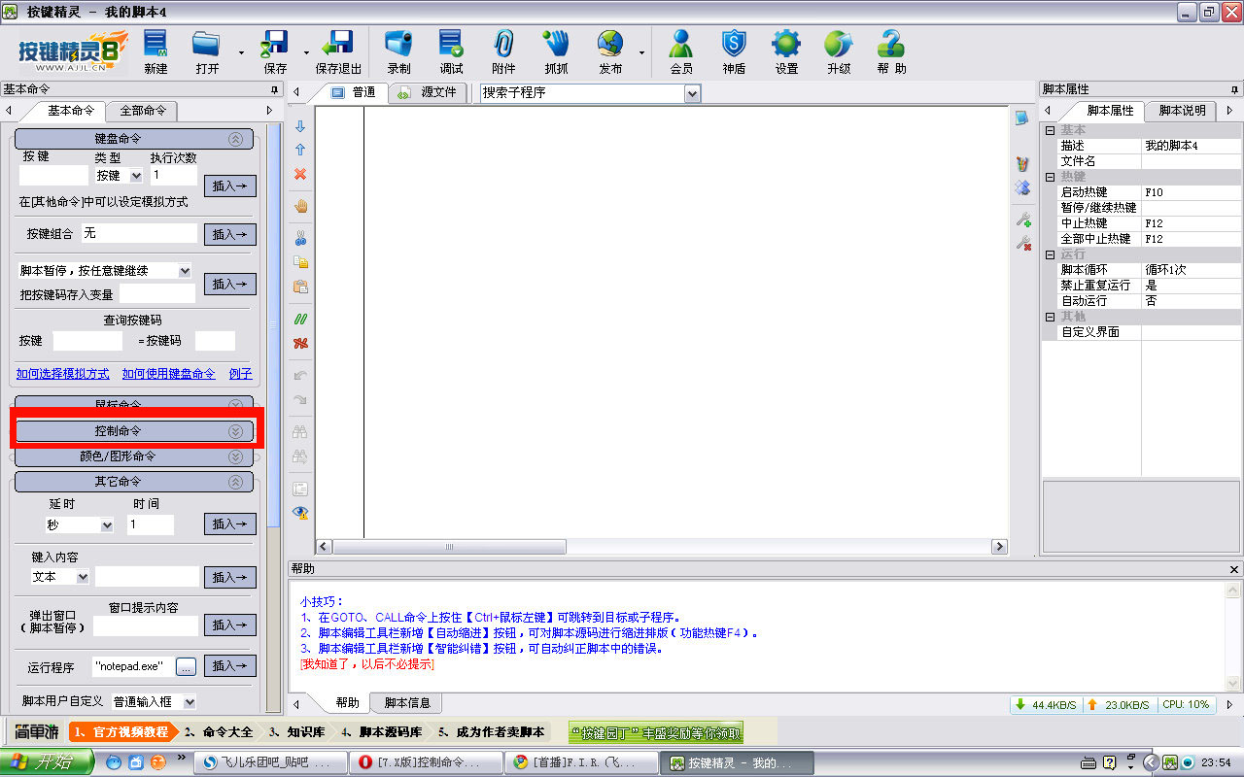Switch to the 脚本说明 tab
The width and height of the screenshot is (1244, 777).
(1183, 111)
